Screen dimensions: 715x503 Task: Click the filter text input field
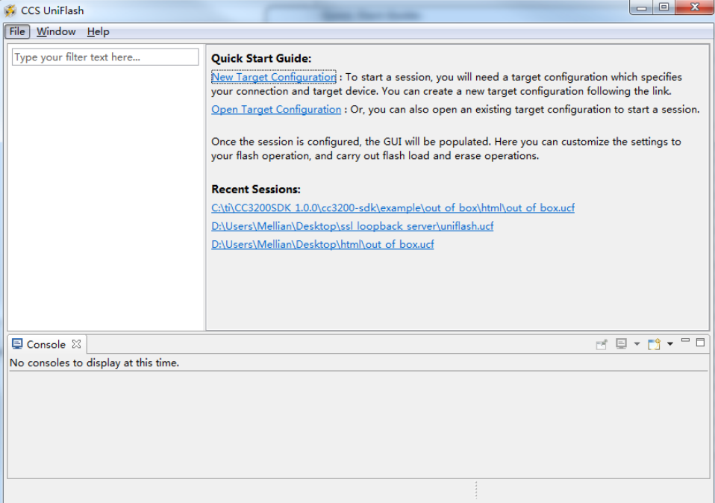pyautogui.click(x=105, y=57)
